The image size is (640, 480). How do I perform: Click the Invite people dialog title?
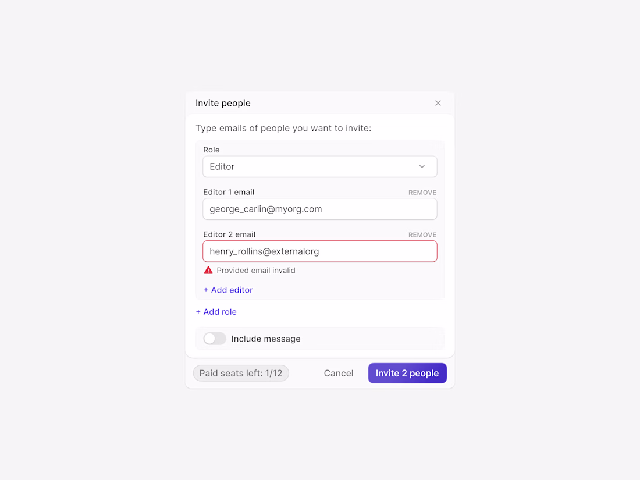pos(223,103)
